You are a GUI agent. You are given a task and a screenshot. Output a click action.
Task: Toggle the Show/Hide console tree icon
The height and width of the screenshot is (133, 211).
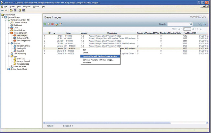(15, 10)
